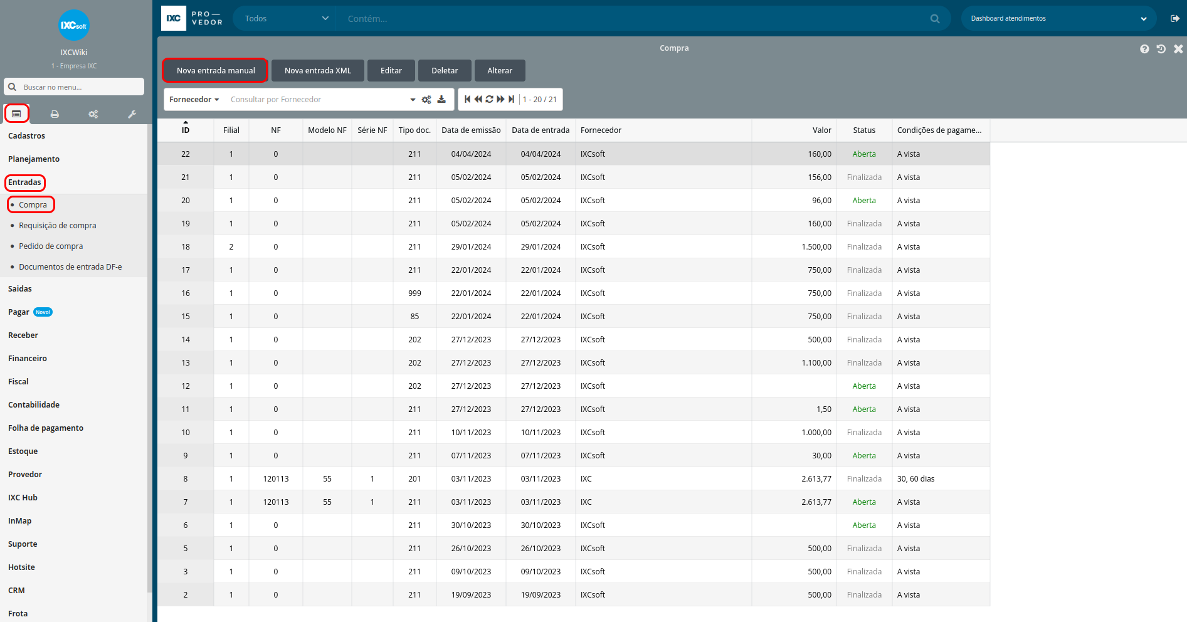
Task: Sort by Data de emissão column
Action: [x=471, y=130]
